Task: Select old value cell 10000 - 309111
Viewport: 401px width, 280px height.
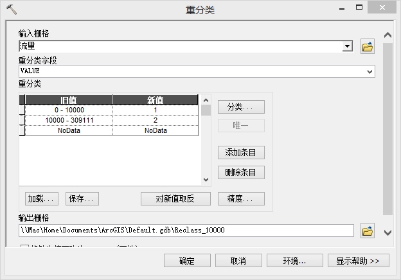Action: [69, 120]
